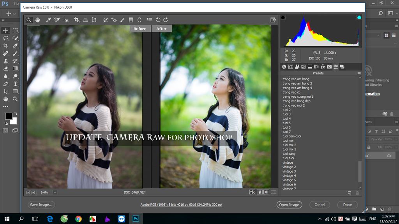Click the Done button
The height and width of the screenshot is (224, 399).
point(347,205)
